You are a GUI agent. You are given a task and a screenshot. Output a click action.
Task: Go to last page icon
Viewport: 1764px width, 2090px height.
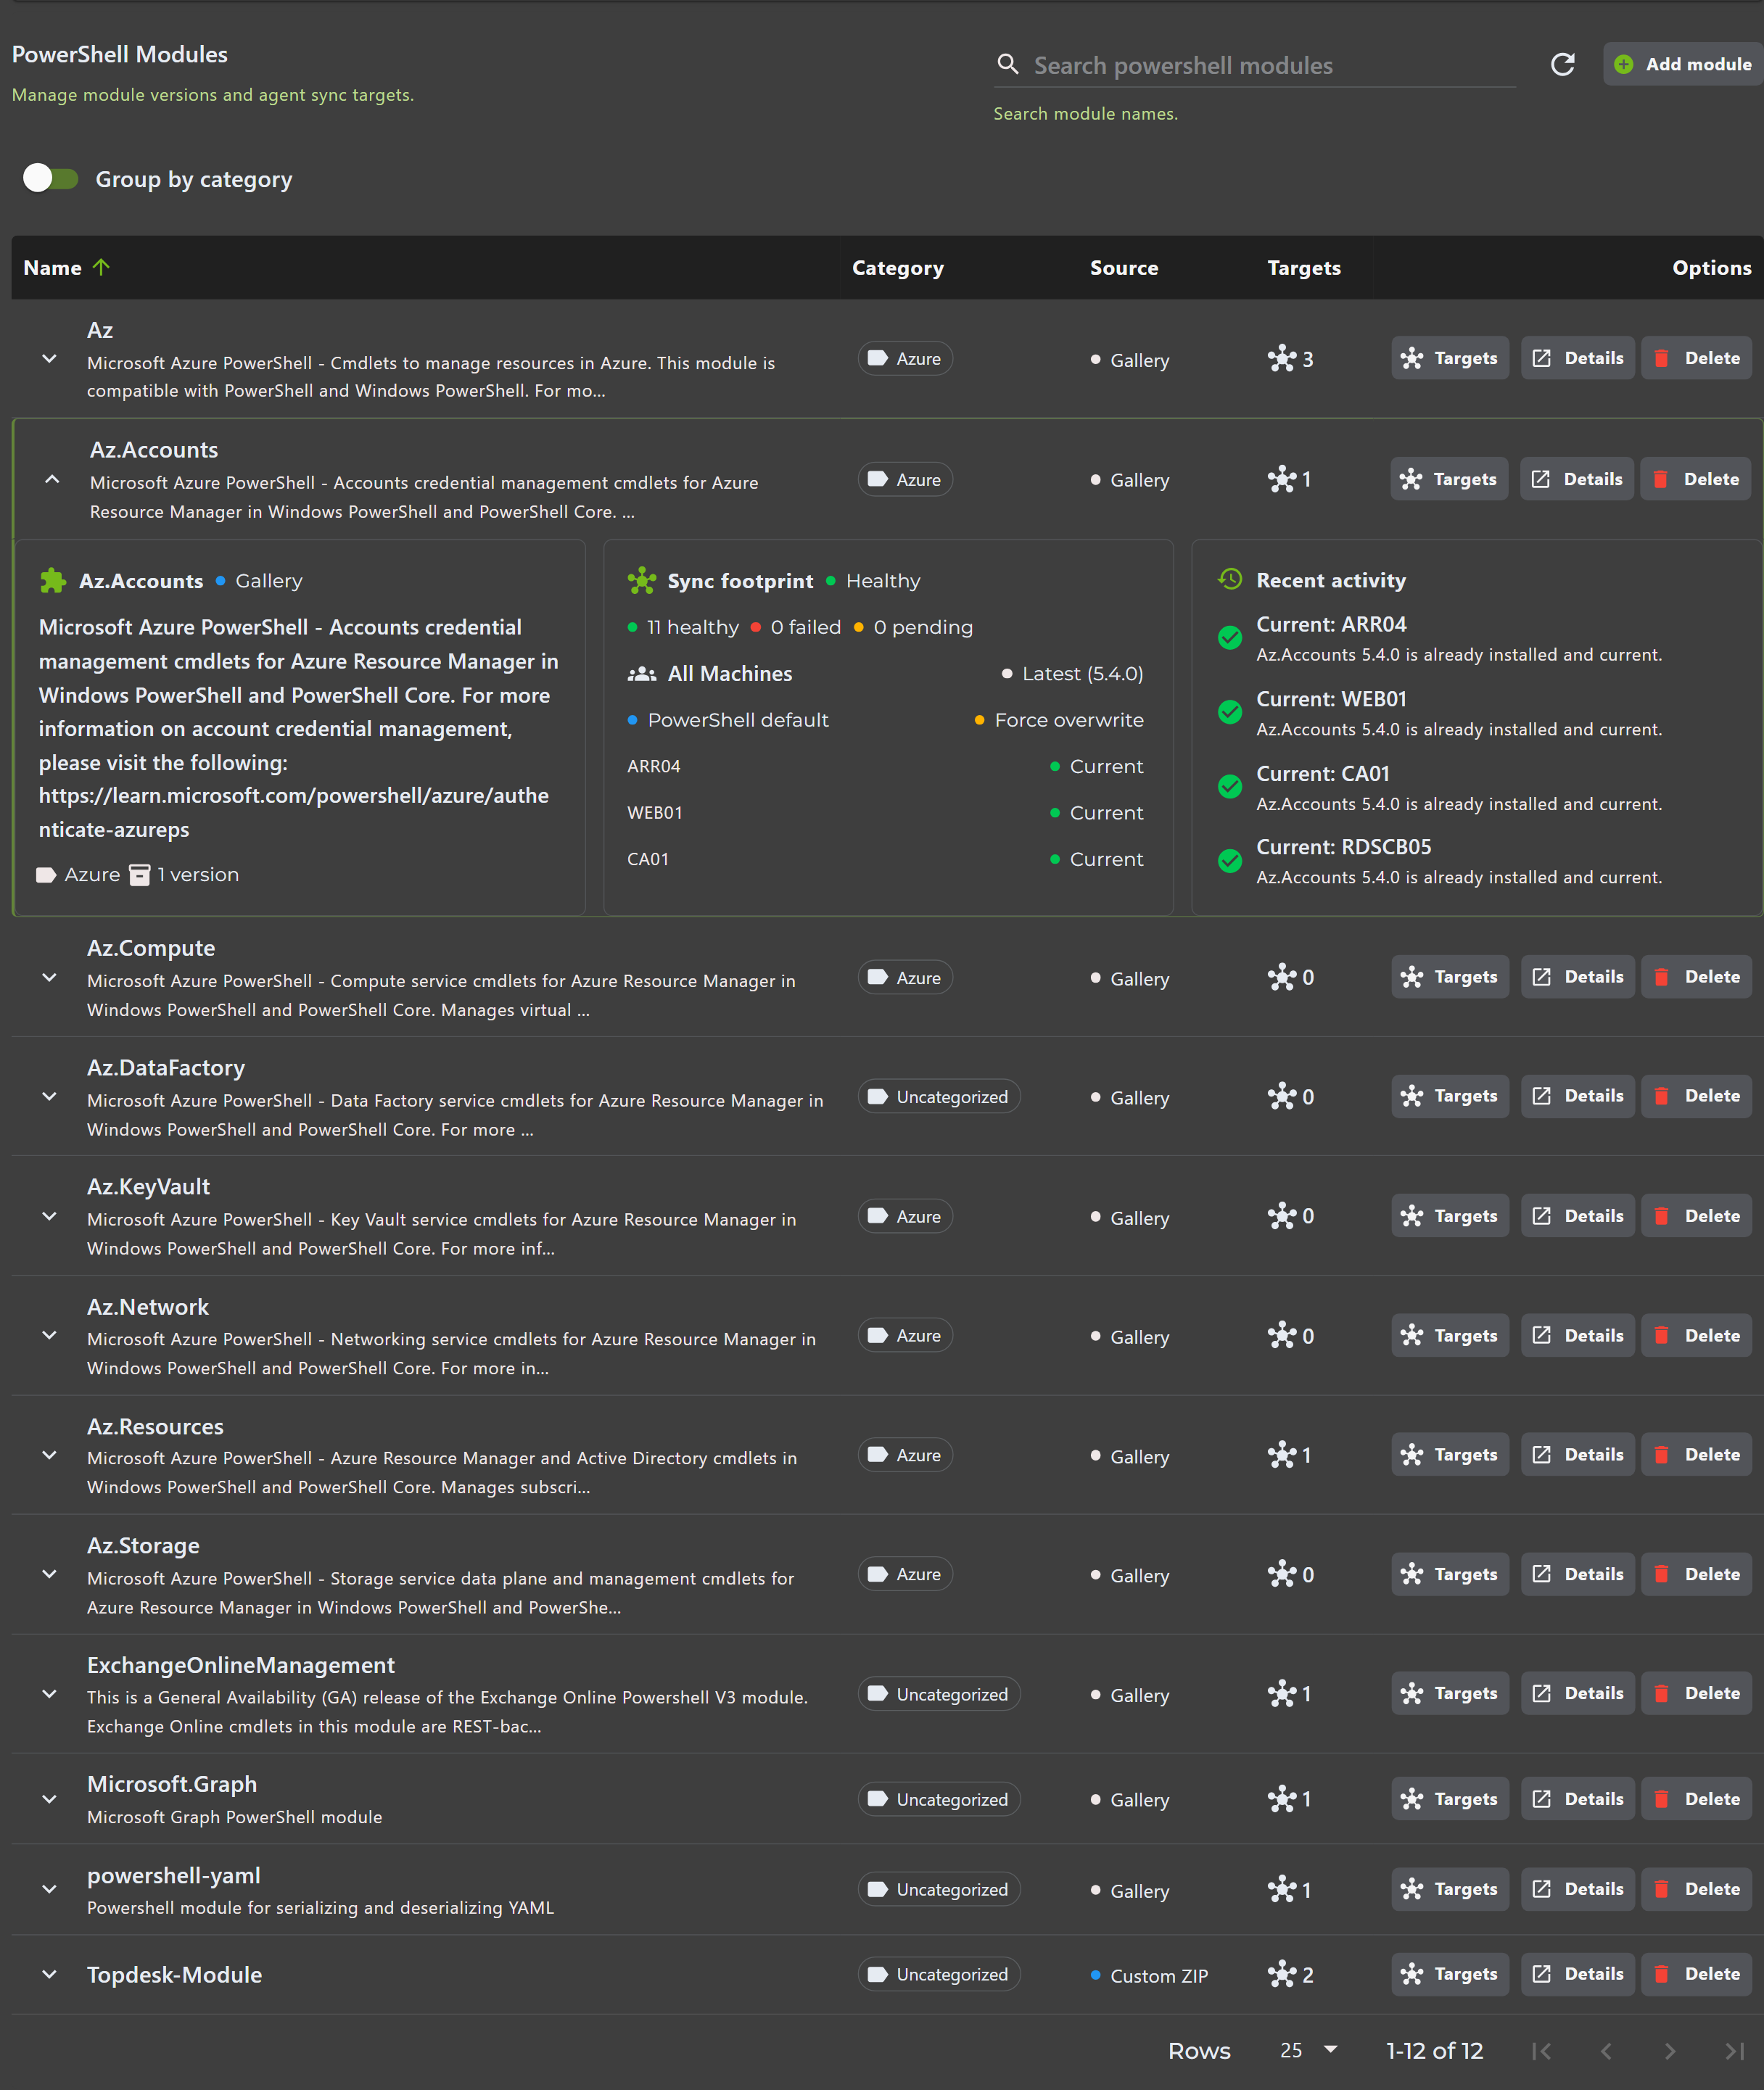click(x=1735, y=2051)
